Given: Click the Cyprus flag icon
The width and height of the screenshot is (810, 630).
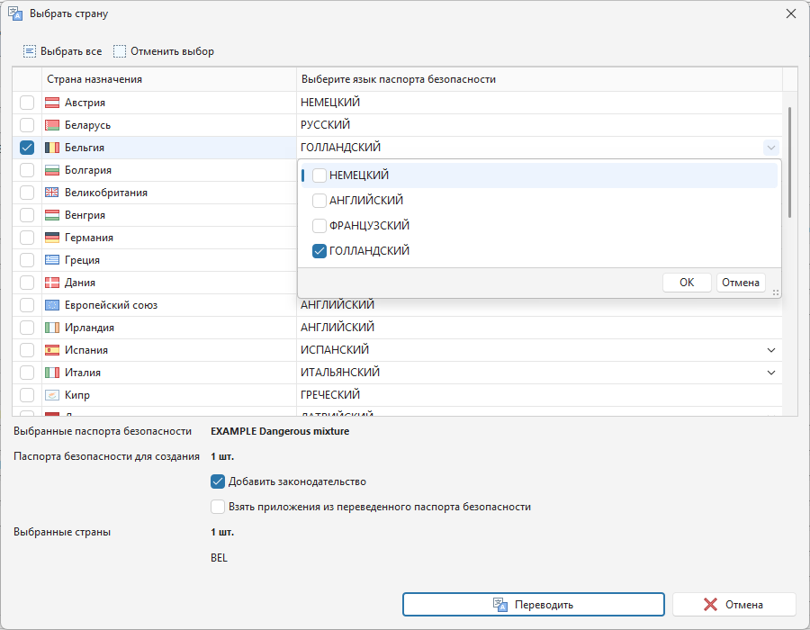Looking at the screenshot, I should coord(52,395).
